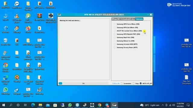Open the network status tray icon
The width and height of the screenshot is (193, 108).
170,105
